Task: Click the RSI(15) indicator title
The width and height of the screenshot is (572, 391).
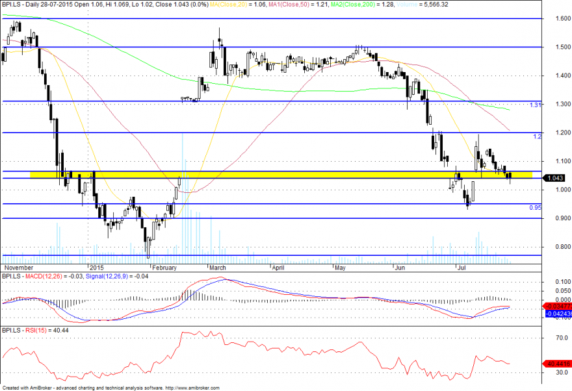Action: coord(36,330)
